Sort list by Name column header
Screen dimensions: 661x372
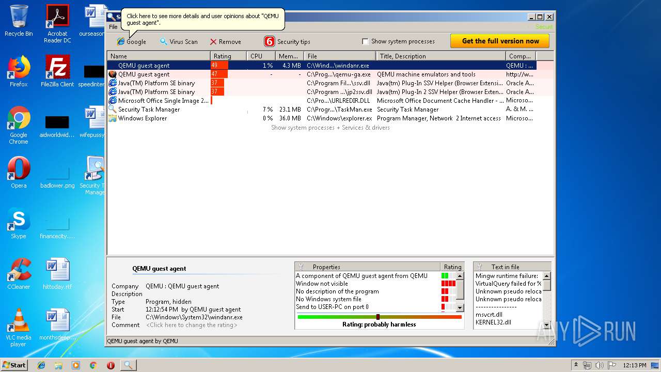159,56
